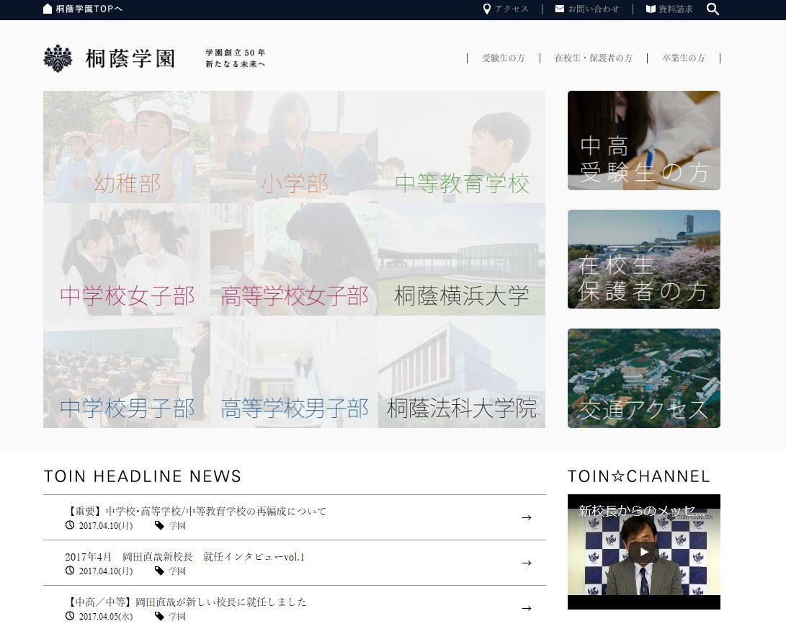The image size is (786, 629).
Task: Open news 岡田直哉新校長 就任インタビューvol.1
Action: pyautogui.click(x=184, y=557)
